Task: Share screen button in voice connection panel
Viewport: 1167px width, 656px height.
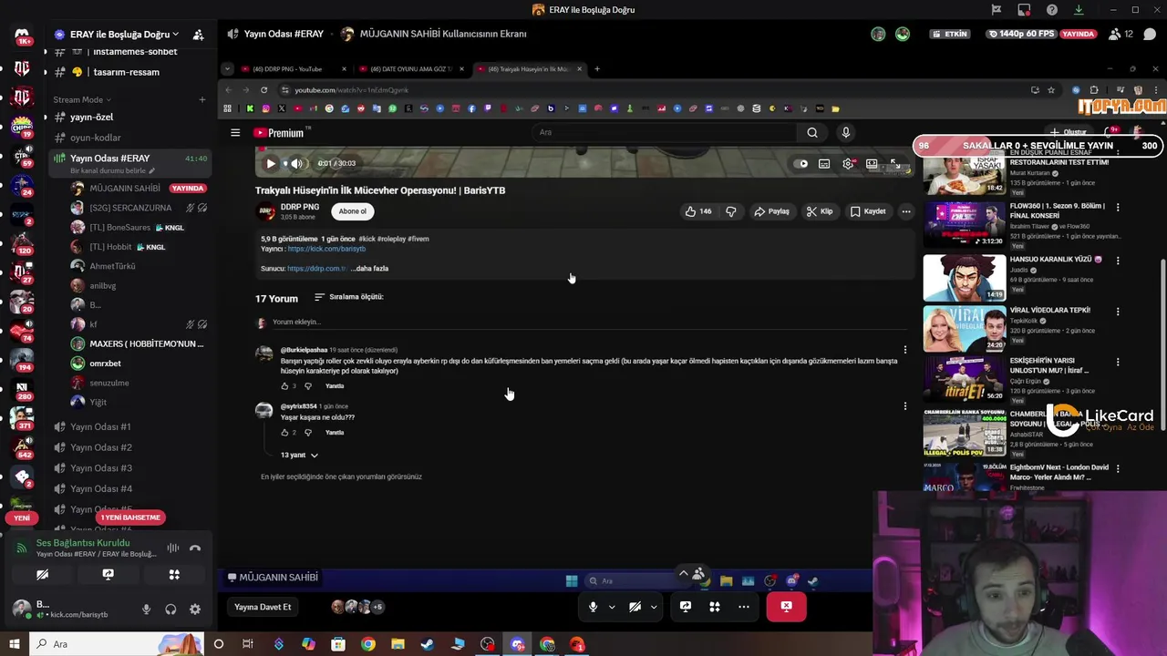Action: tap(108, 575)
